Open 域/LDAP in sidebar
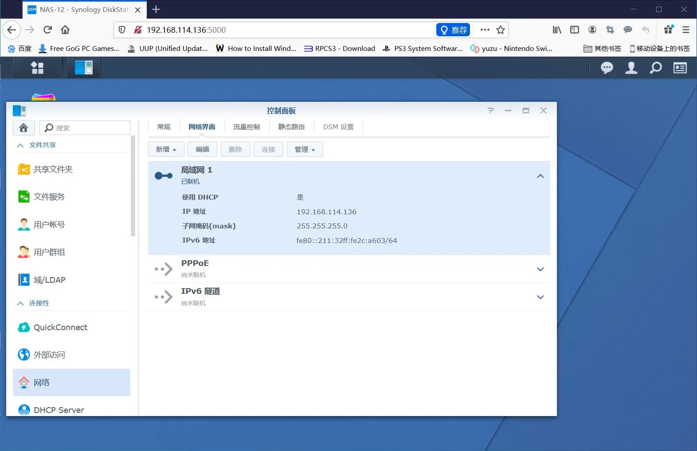Screen dimensions: 697x451 (71, 280)
